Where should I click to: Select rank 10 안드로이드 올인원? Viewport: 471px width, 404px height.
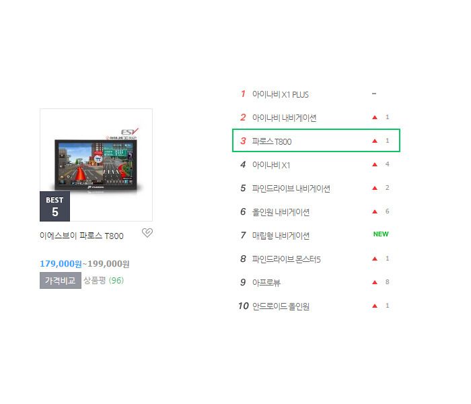(316, 306)
